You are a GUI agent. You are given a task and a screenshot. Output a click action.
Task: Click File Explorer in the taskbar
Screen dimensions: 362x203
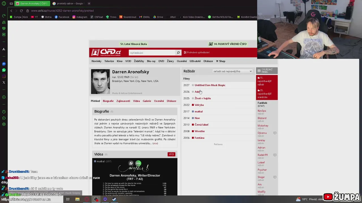click(x=77, y=199)
